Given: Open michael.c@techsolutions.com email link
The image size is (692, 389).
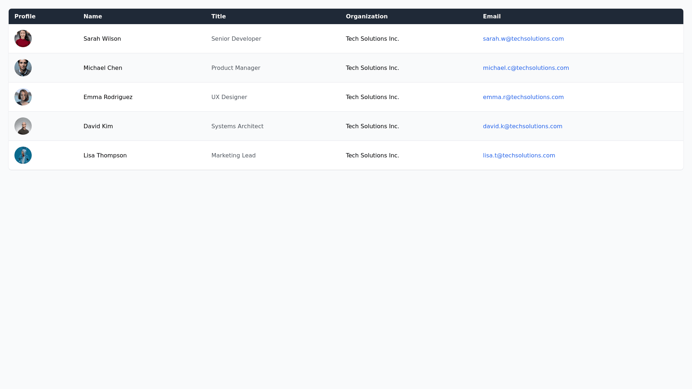Looking at the screenshot, I should (526, 68).
